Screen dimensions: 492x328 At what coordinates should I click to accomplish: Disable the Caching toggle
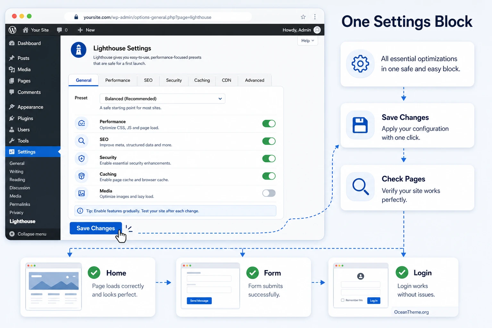pos(269,176)
